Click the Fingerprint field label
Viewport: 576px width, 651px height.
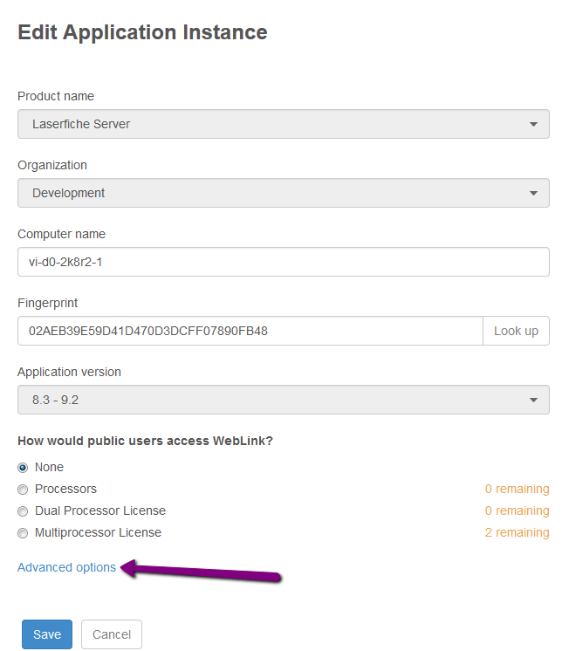pyautogui.click(x=47, y=303)
